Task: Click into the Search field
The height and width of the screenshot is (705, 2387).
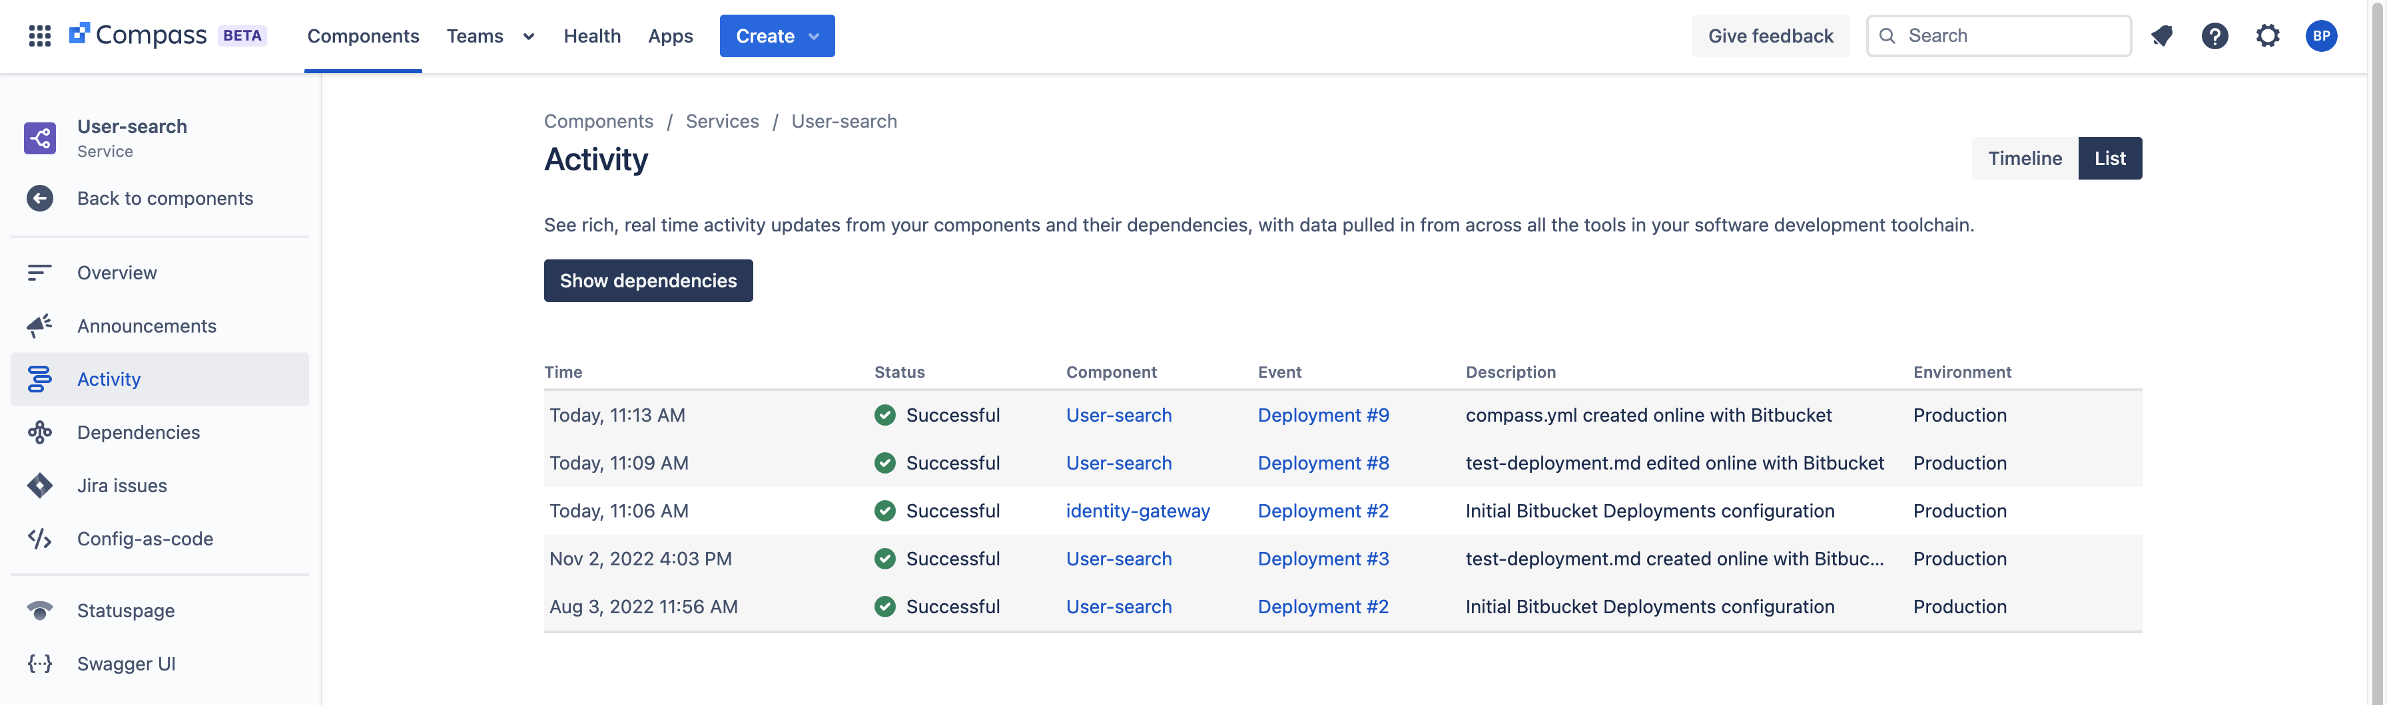Action: [2011, 36]
